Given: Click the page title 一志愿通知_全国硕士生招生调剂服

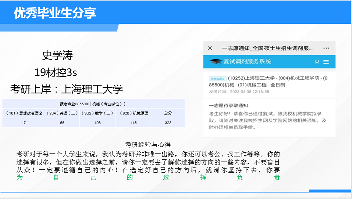Looking at the screenshot, I should (267, 48).
